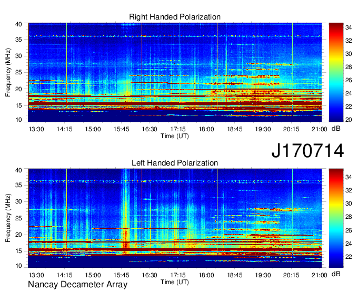Click 30 MHz tick on right-handed frequency axis
The image size is (358, 291).
pyautogui.click(x=19, y=56)
